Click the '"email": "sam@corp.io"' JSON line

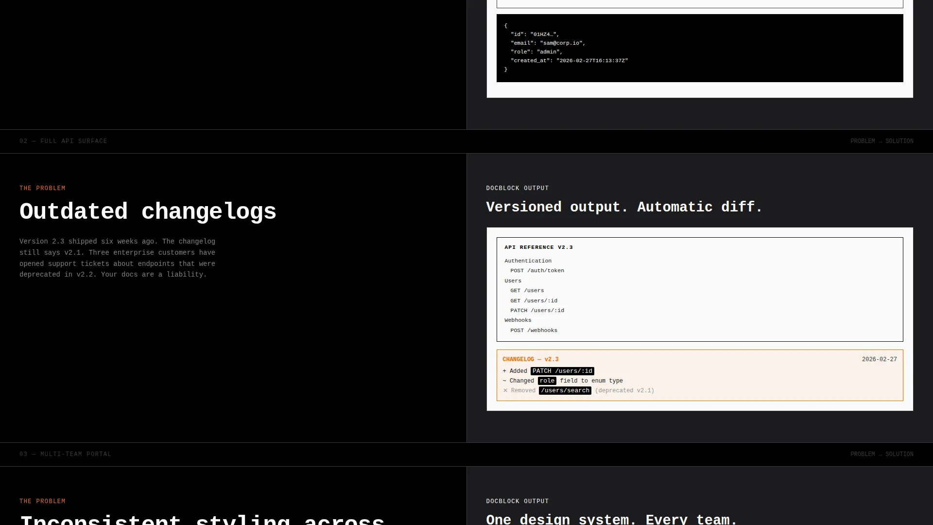point(548,43)
